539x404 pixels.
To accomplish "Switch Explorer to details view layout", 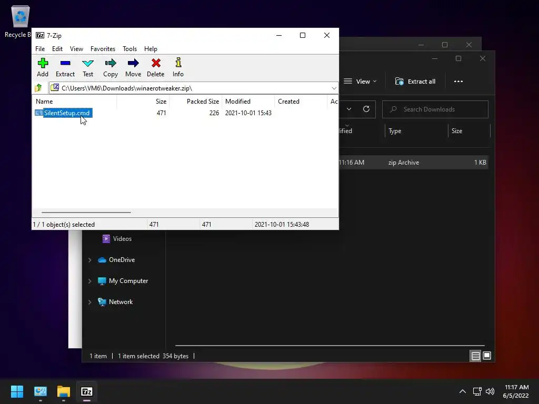I will pos(475,356).
